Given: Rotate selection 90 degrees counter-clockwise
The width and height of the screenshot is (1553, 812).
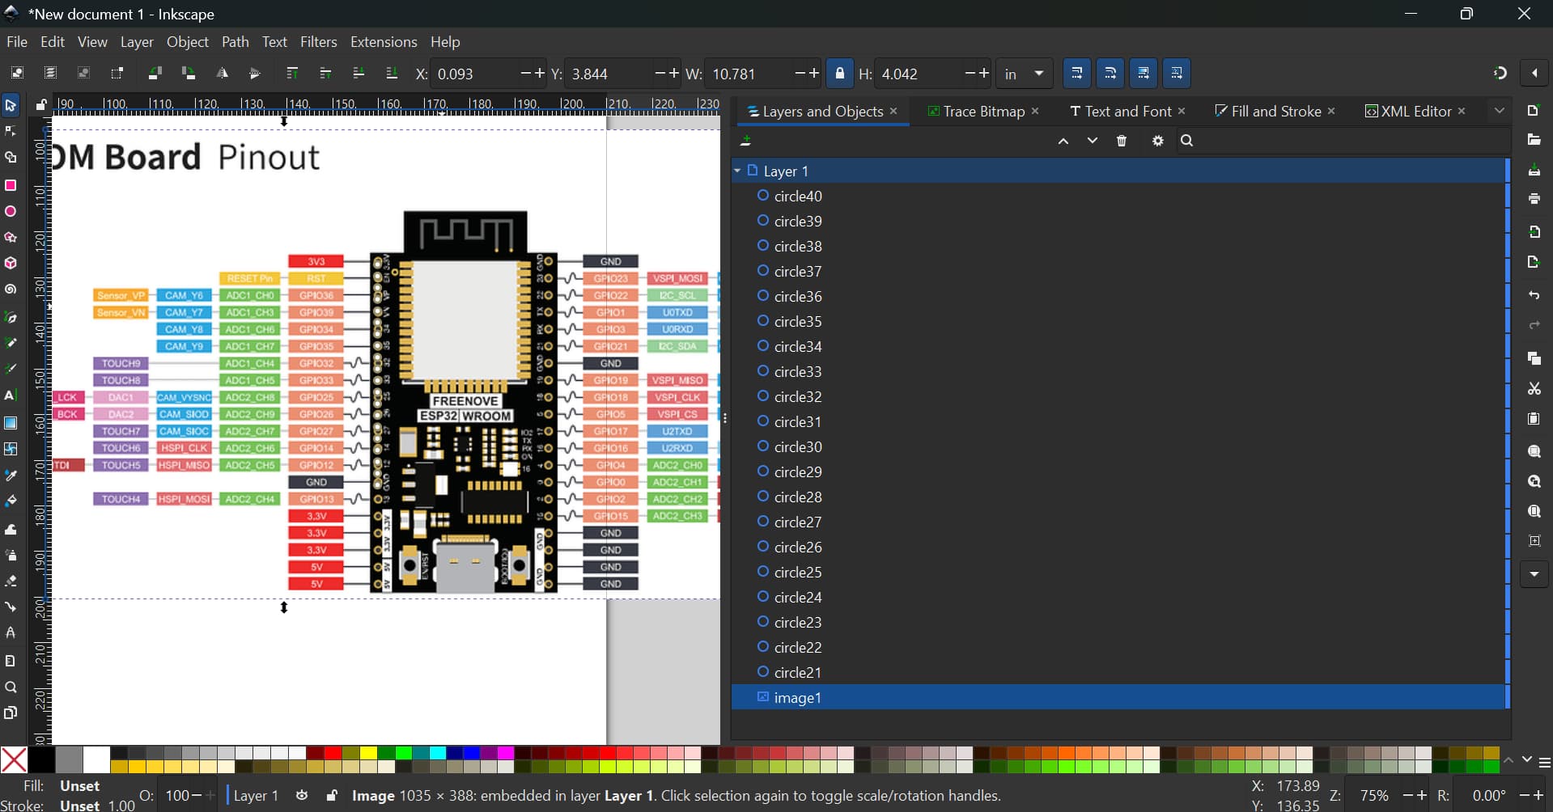Looking at the screenshot, I should click(x=155, y=74).
